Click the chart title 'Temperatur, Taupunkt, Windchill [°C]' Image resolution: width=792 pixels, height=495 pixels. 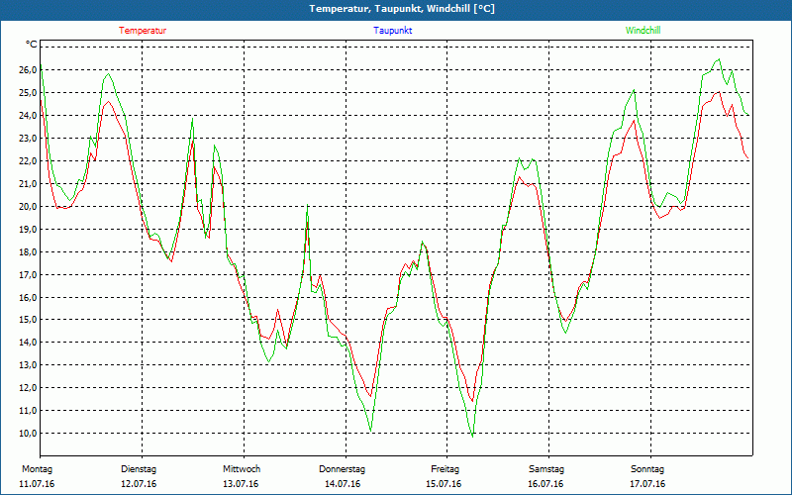[x=402, y=9]
